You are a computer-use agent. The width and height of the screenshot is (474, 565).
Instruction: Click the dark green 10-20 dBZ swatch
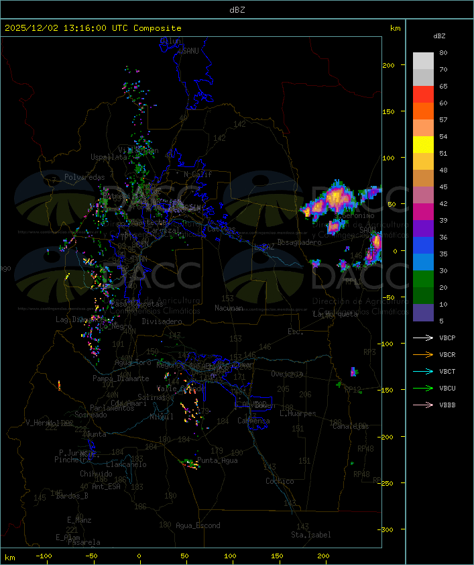pyautogui.click(x=423, y=296)
